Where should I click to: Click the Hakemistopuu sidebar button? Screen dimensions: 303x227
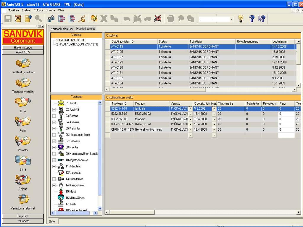[x=23, y=48]
